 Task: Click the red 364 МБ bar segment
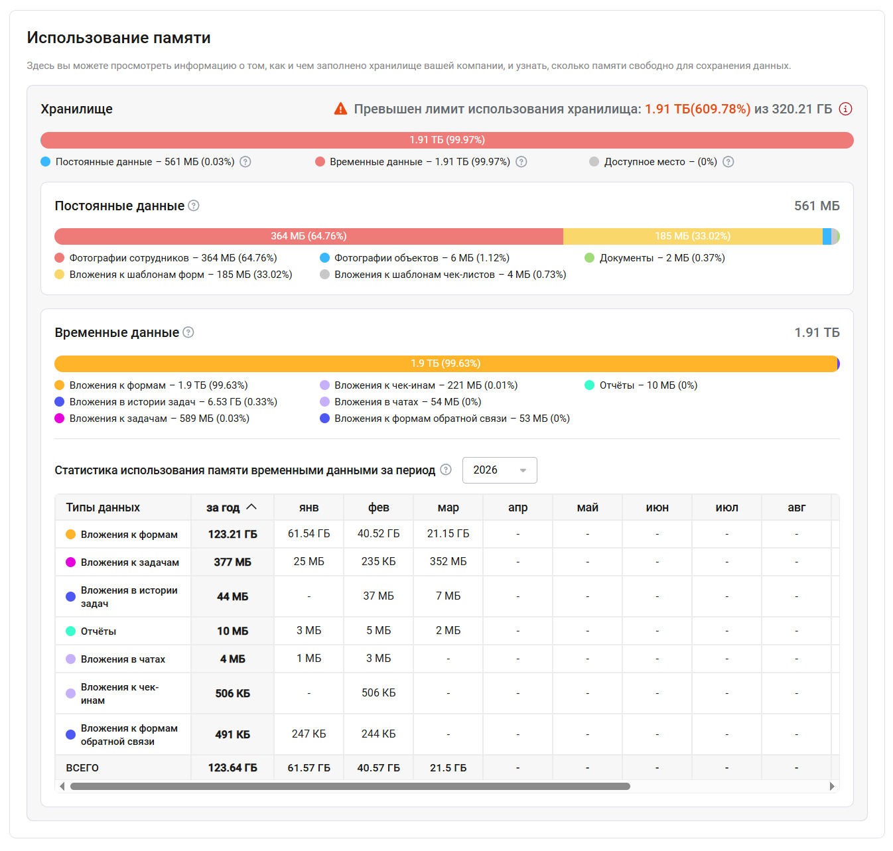pyautogui.click(x=309, y=236)
